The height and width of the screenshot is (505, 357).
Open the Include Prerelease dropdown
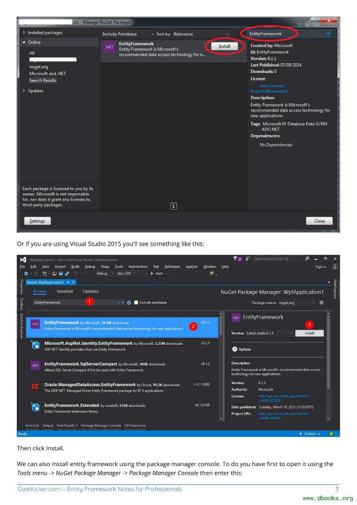(128, 34)
